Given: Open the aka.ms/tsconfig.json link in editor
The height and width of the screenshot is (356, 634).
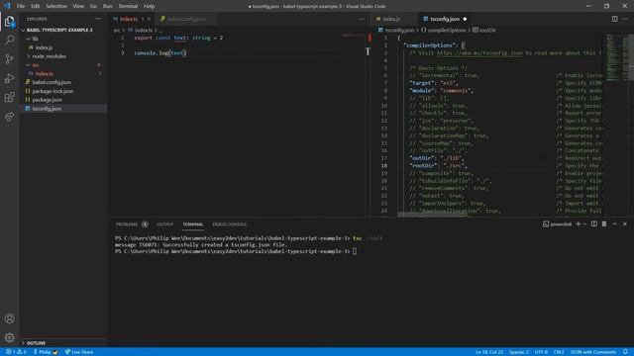Looking at the screenshot, I should click(x=479, y=52).
